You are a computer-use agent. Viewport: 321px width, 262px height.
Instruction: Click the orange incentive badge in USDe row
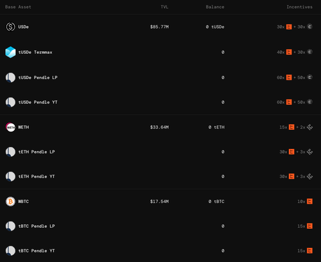[x=289, y=27]
